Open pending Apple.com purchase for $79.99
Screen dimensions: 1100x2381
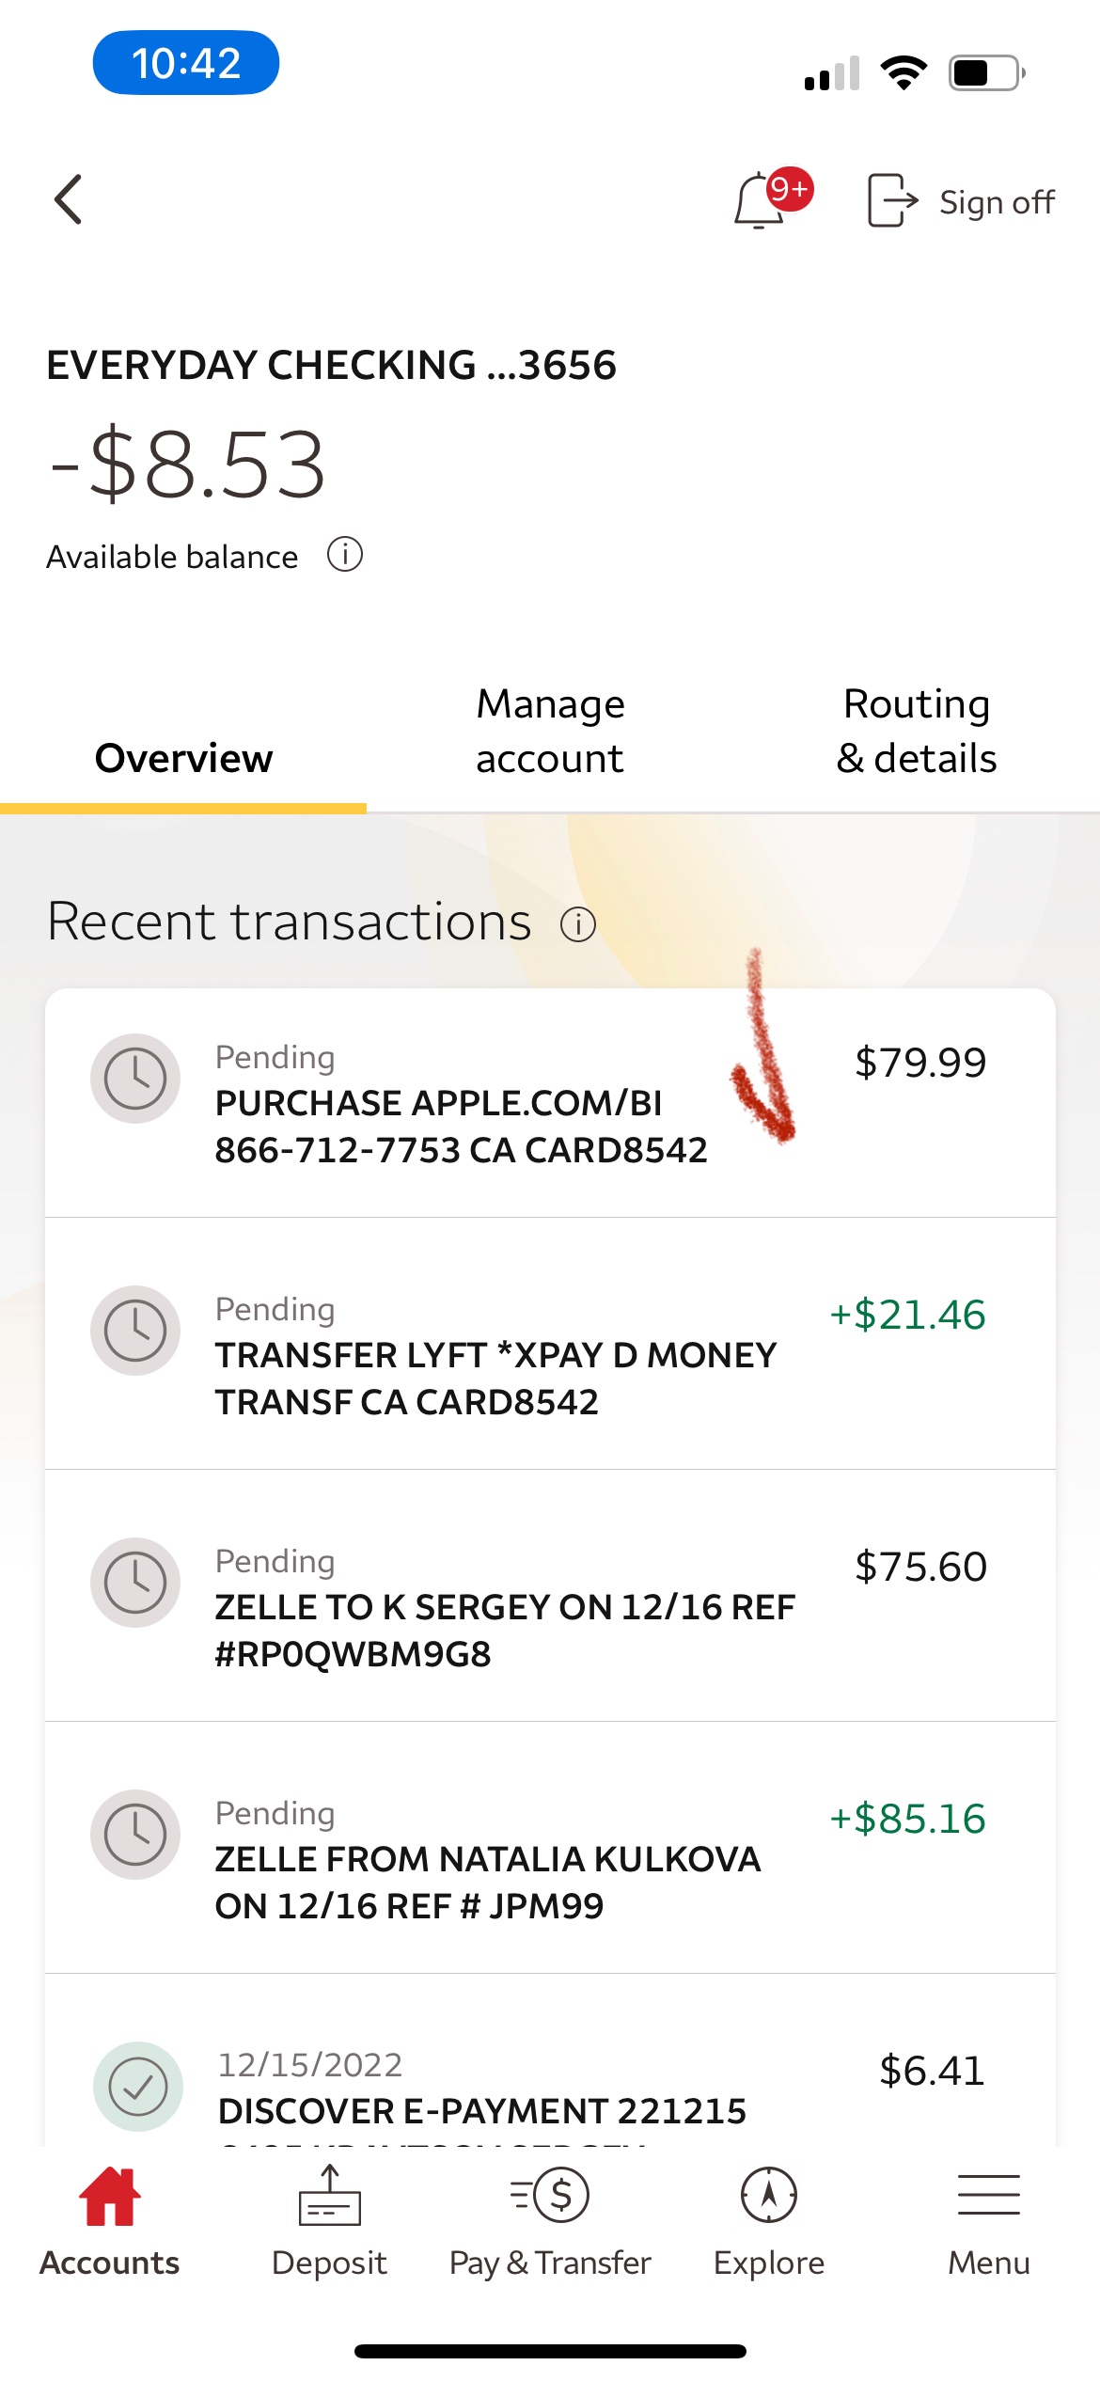point(550,1103)
